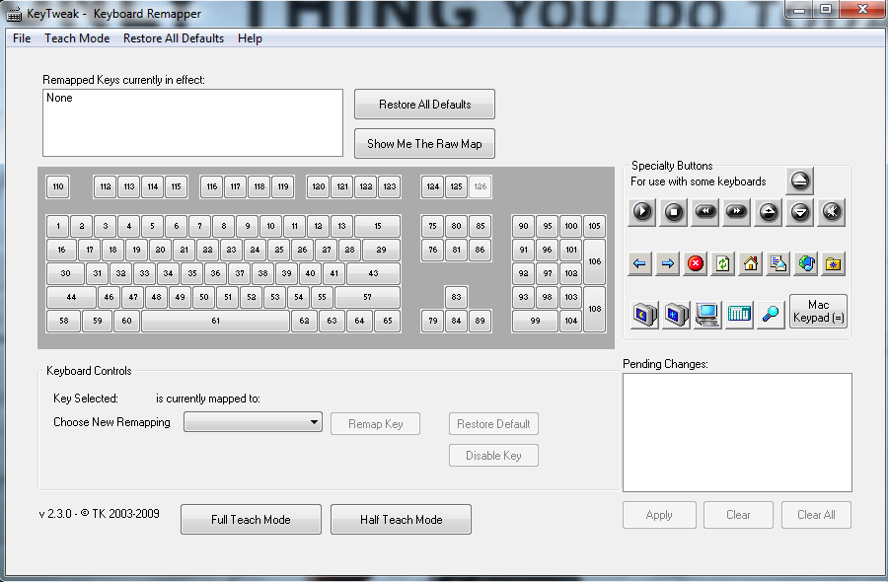Select key 89 on the keyboard map
The height and width of the screenshot is (582, 888).
coord(481,321)
